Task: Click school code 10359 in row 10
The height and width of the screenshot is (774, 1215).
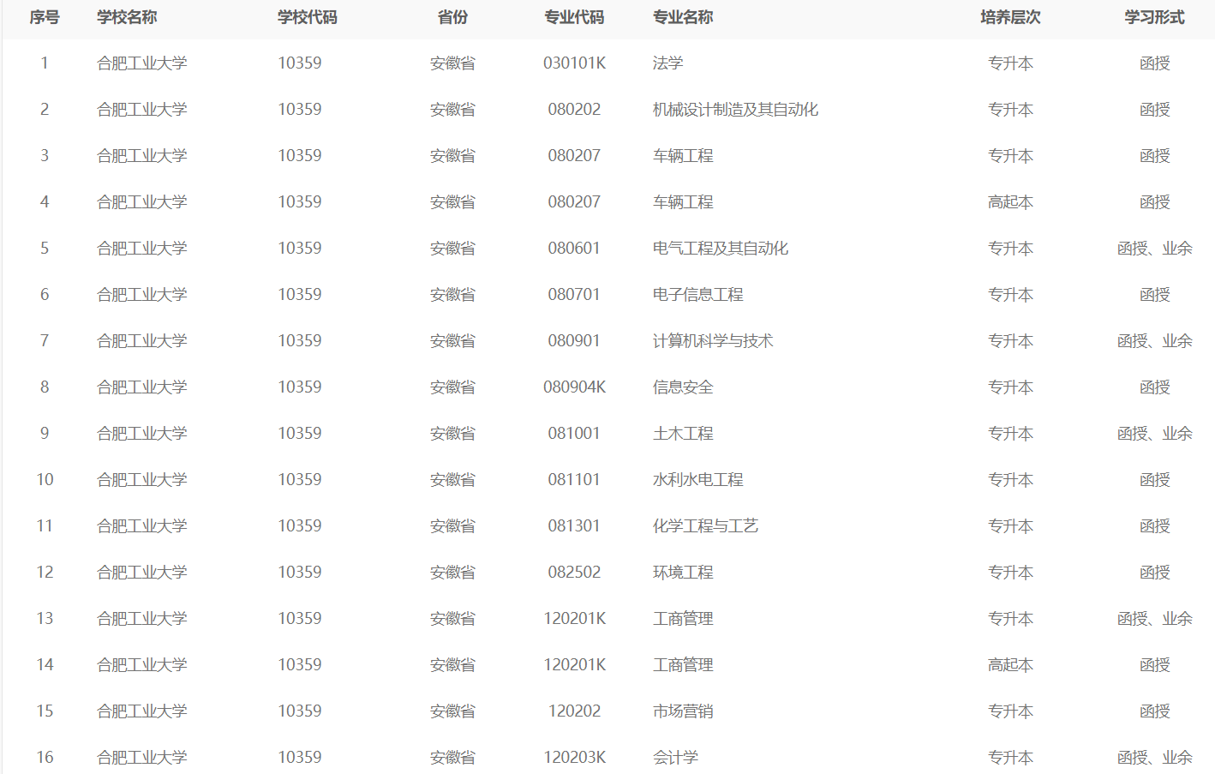Action: (x=300, y=480)
